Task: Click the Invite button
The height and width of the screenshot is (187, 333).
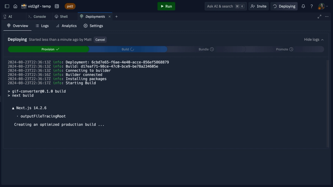Action: tap(258, 6)
